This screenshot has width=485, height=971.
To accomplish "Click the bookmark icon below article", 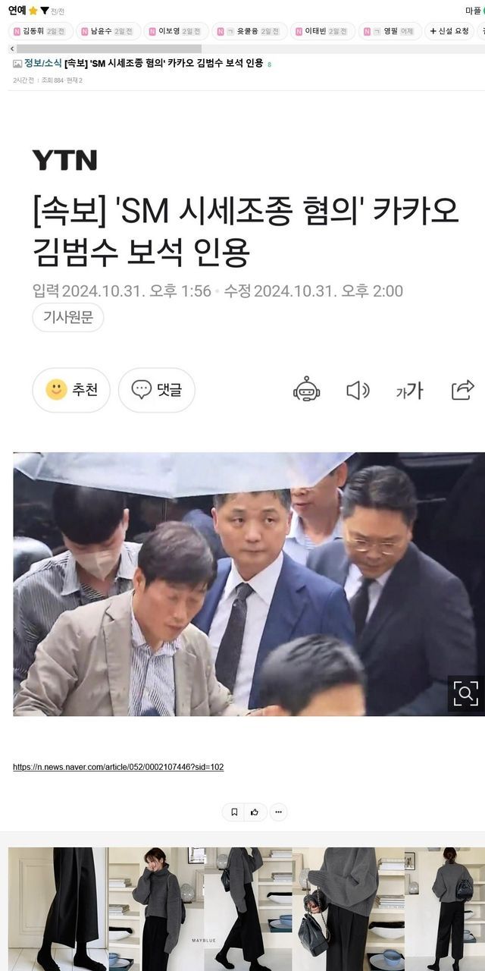I will [234, 812].
